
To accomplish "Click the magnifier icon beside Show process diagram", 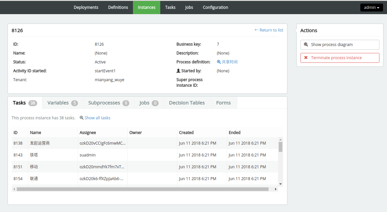I will coord(306,45).
